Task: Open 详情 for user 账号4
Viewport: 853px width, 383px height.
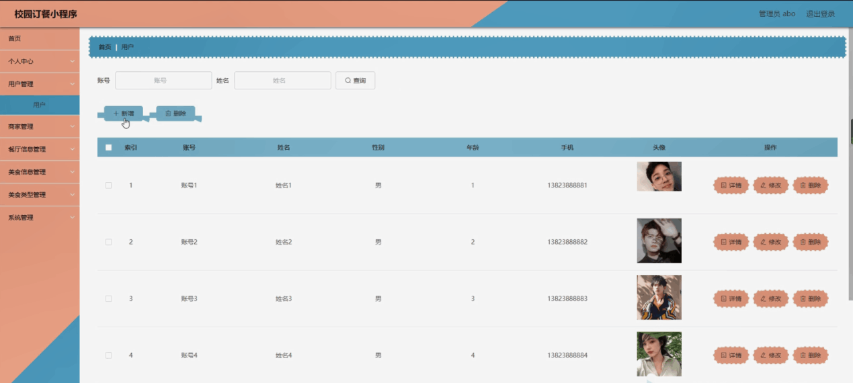Action: [x=731, y=355]
